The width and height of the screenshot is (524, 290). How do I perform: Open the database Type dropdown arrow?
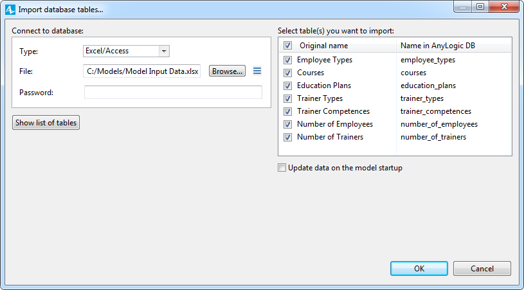click(x=164, y=51)
